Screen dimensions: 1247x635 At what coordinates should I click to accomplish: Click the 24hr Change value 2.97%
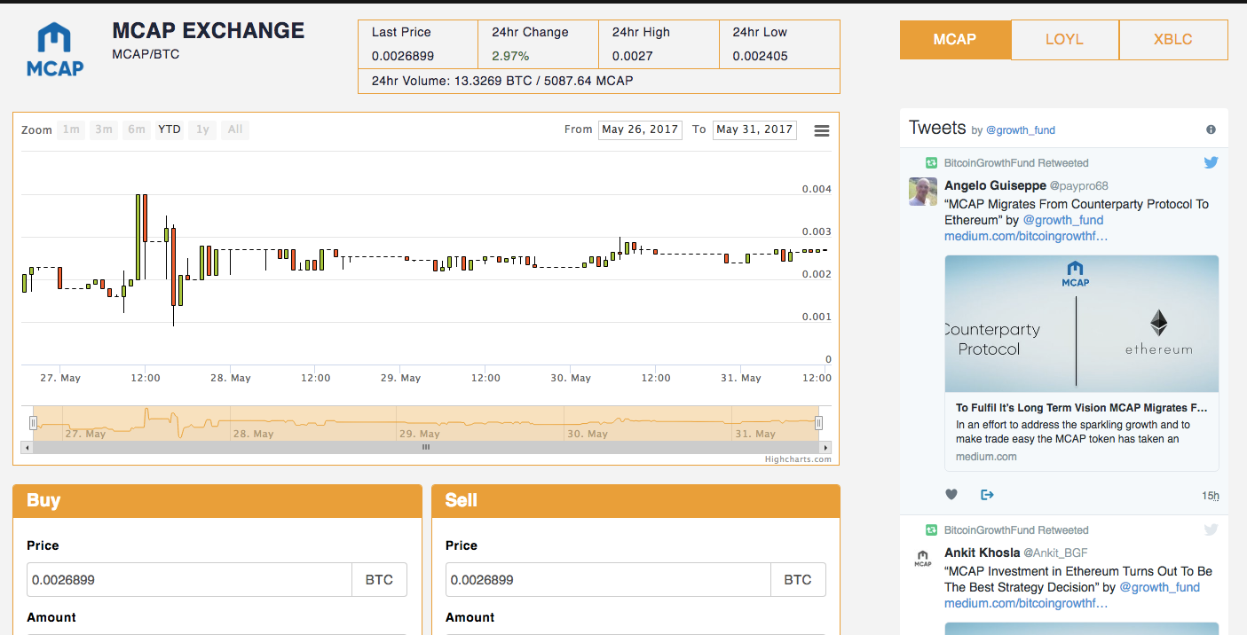point(510,56)
